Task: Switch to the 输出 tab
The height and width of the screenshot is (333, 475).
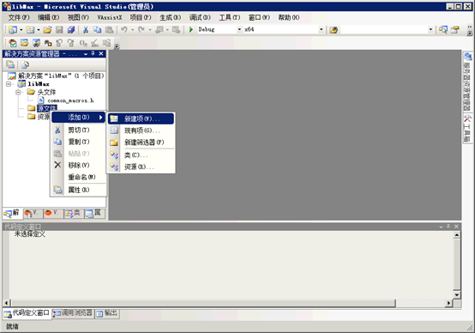Action: pyautogui.click(x=107, y=313)
